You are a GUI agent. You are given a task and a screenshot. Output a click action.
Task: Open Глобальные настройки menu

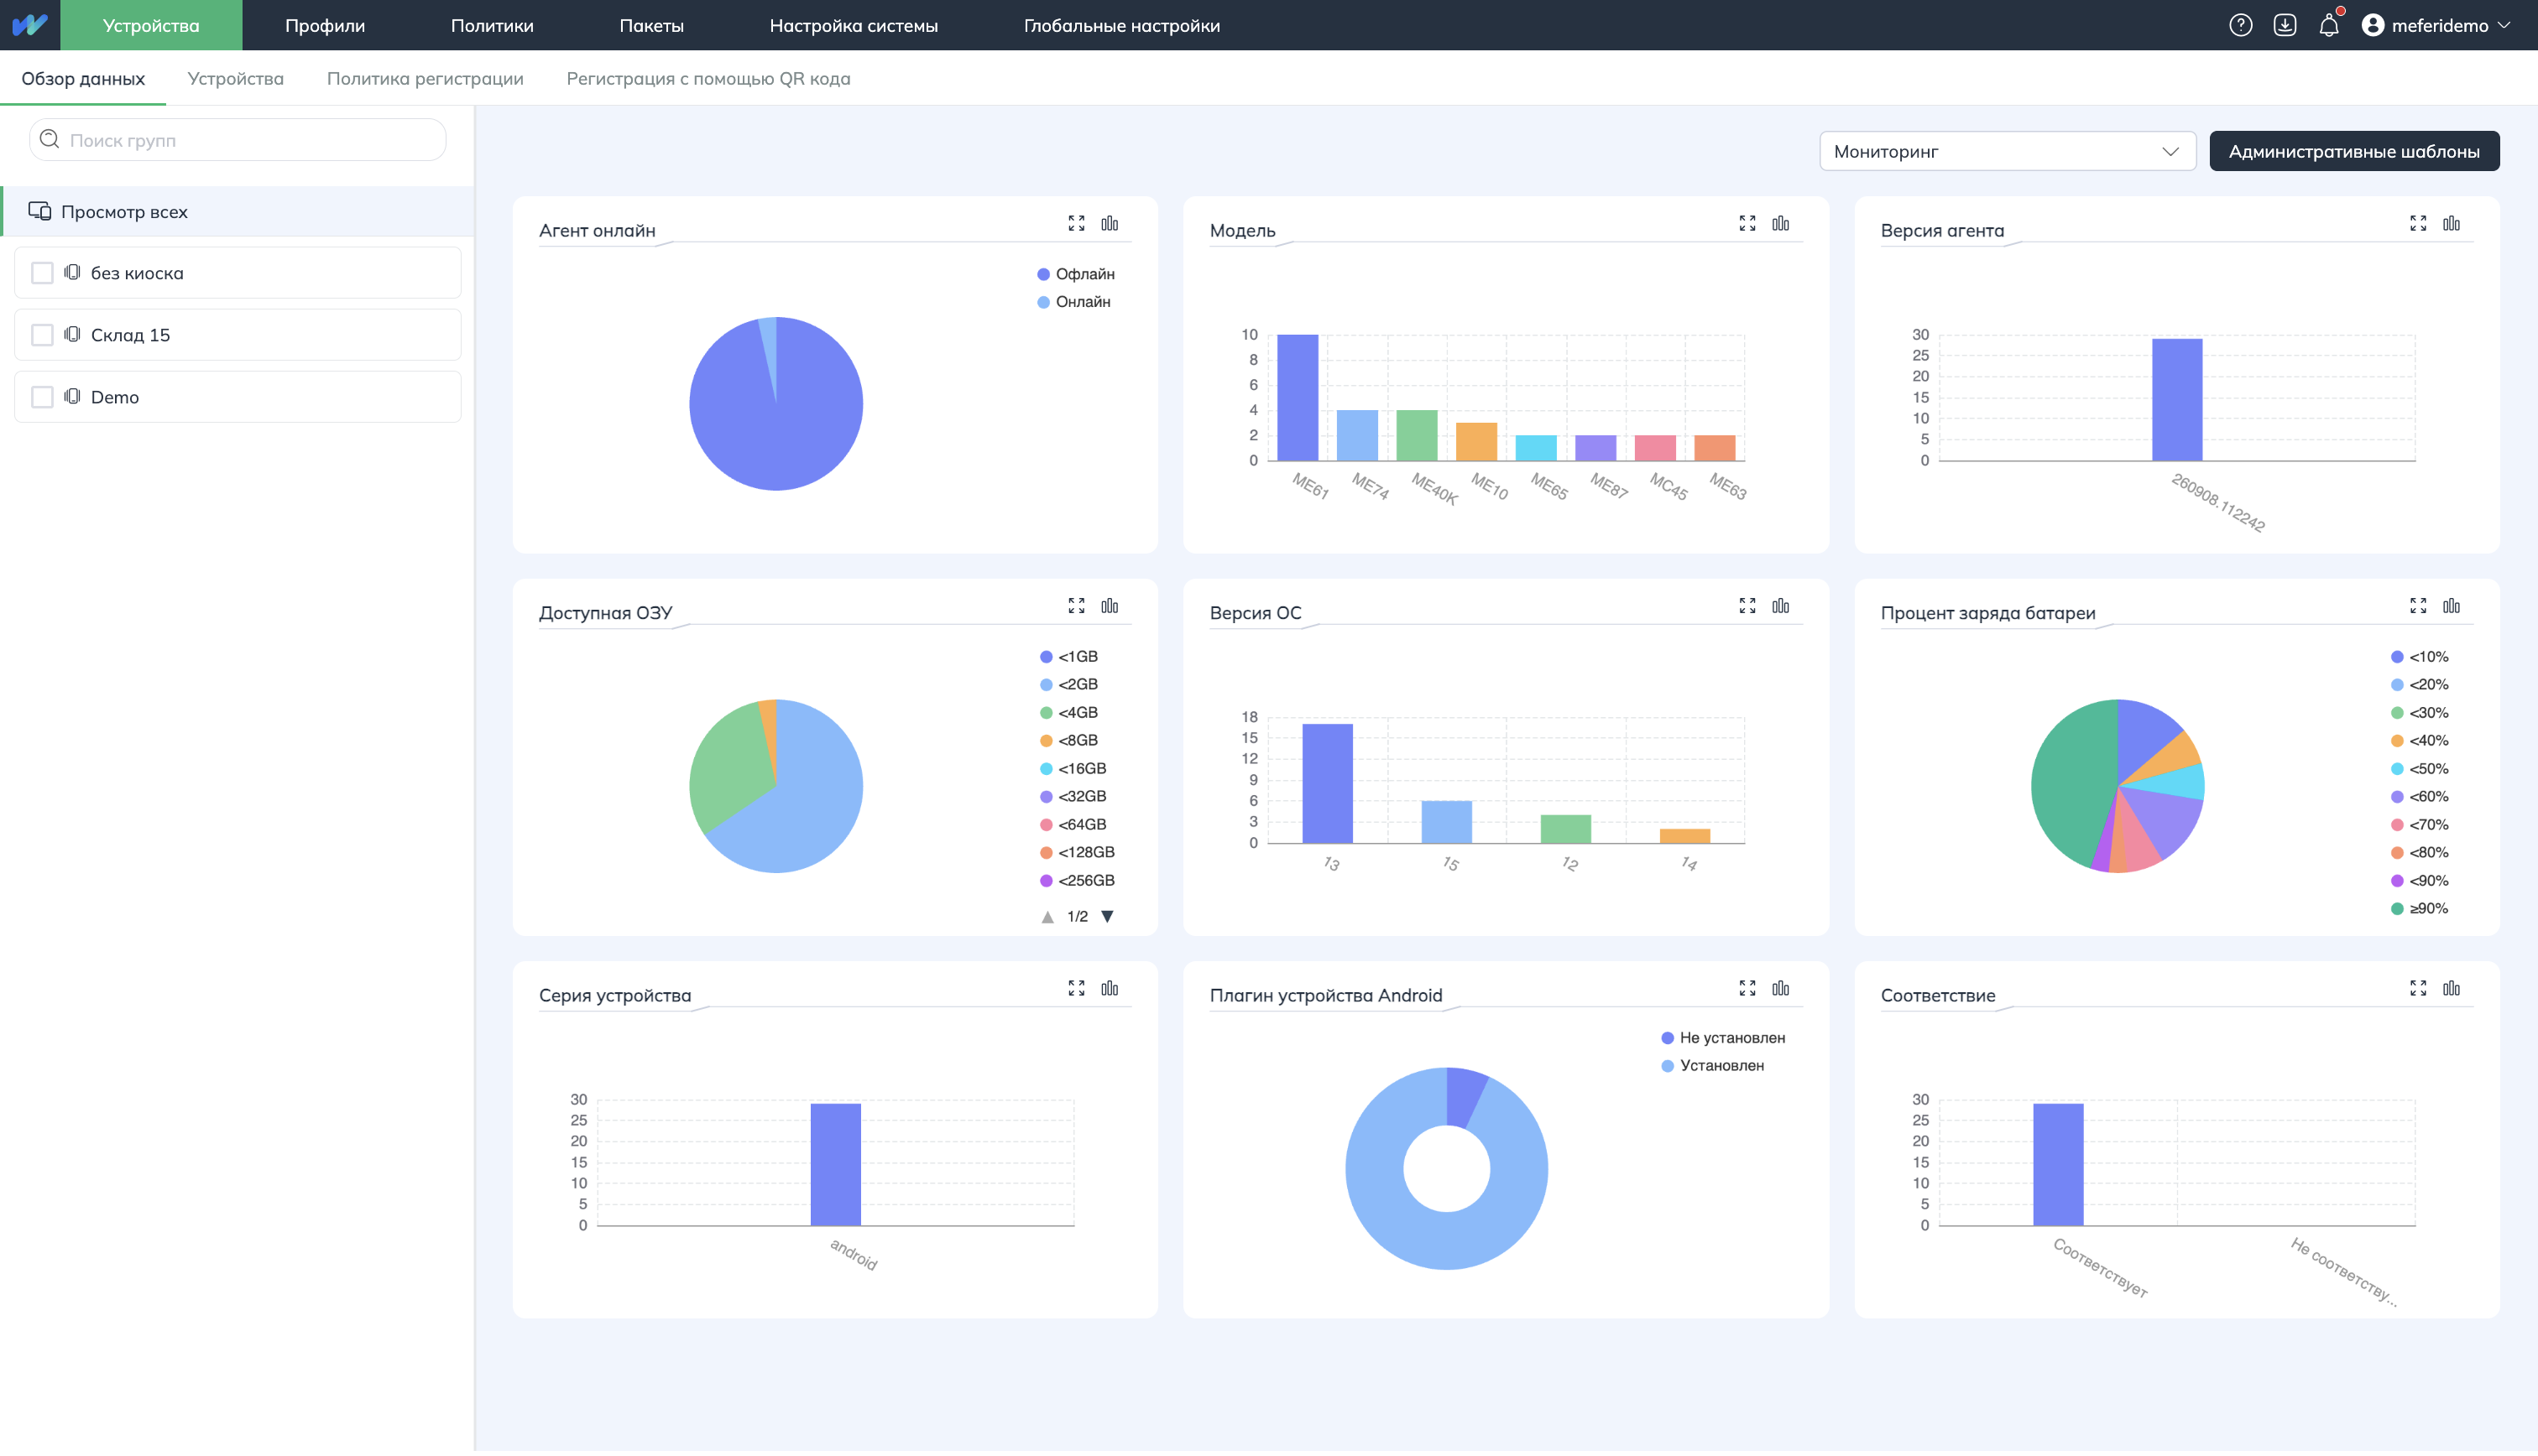click(x=1121, y=25)
